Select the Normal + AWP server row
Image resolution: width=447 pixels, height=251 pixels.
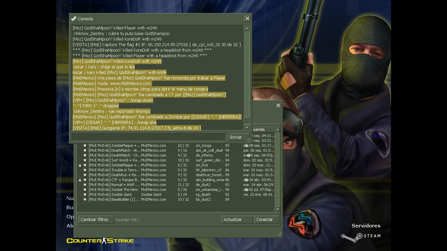pyautogui.click(x=176, y=185)
